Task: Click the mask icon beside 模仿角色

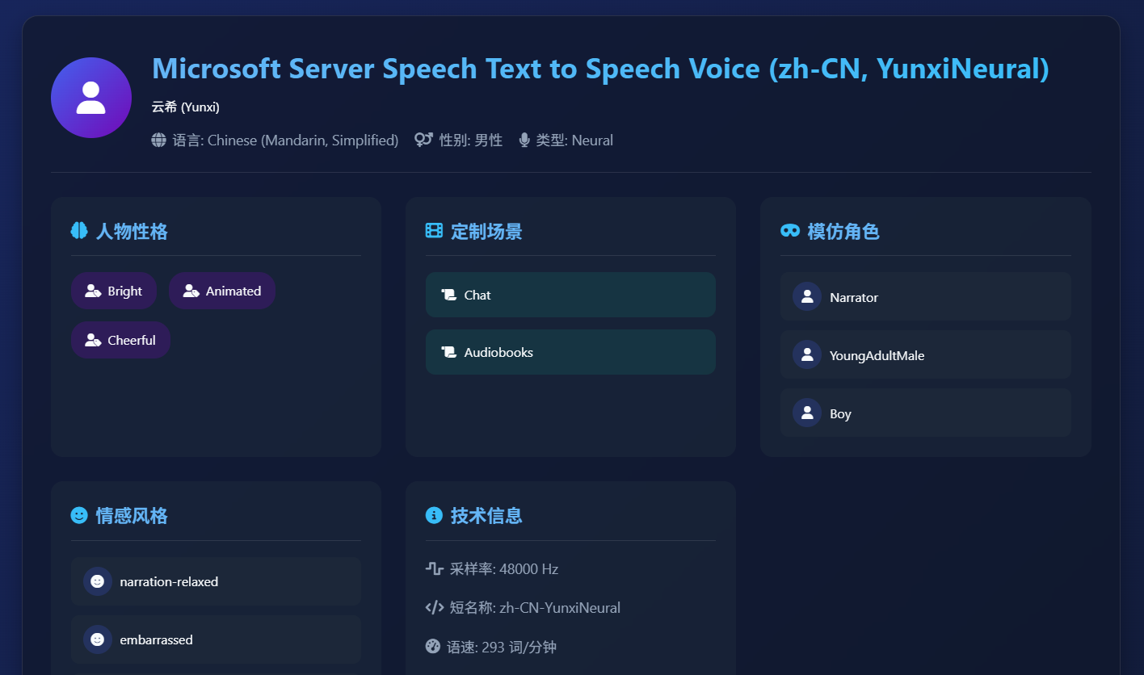Action: [789, 232]
